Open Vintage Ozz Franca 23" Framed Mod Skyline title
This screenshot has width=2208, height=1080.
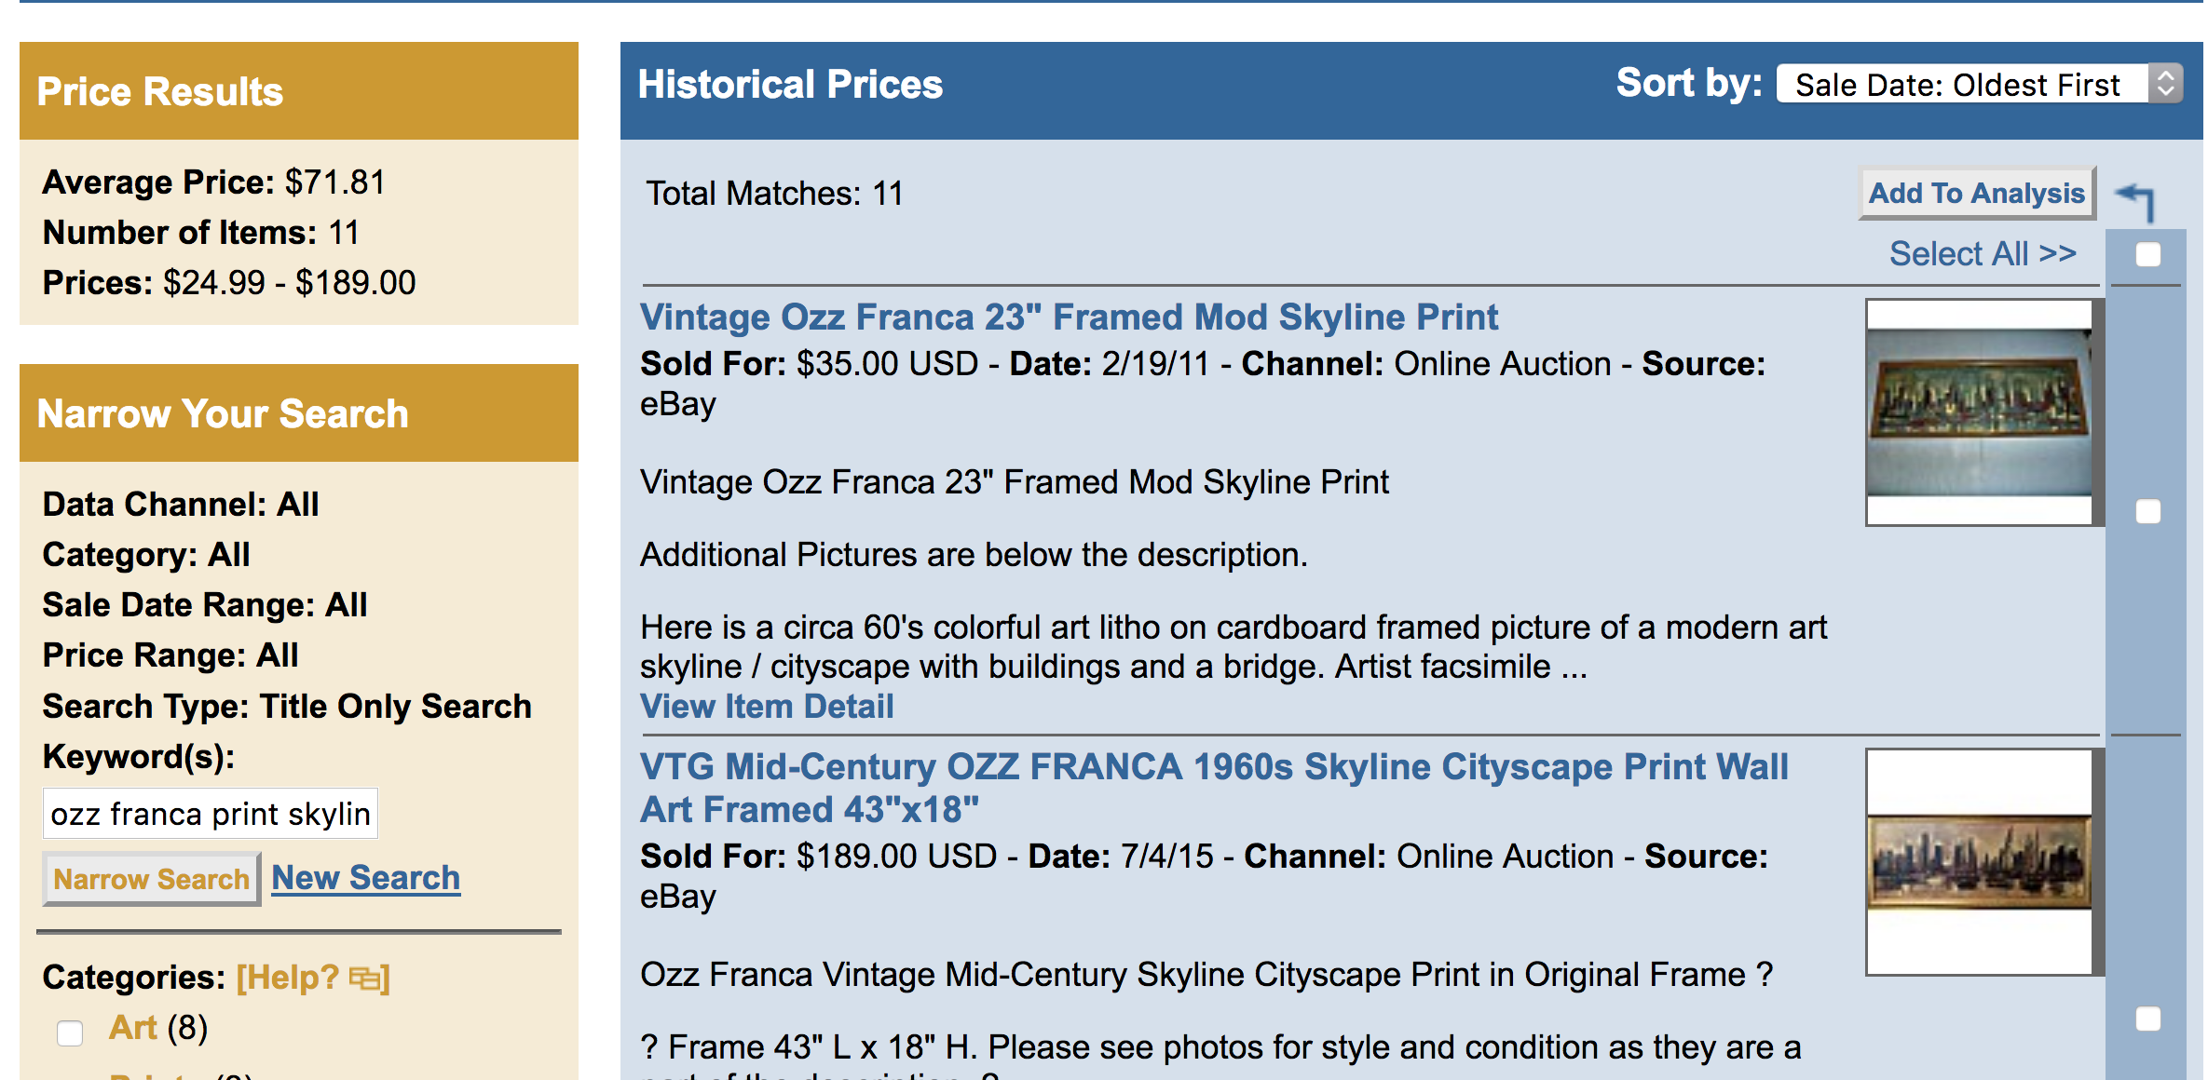[1069, 317]
